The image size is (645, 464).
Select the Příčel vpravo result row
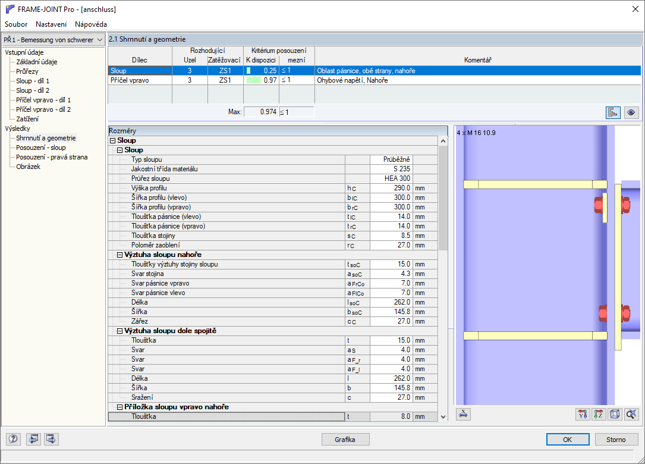[375, 80]
